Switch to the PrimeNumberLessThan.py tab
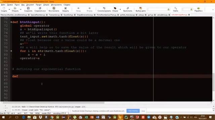Viewport: 215px width, 120px height. click(106, 15)
